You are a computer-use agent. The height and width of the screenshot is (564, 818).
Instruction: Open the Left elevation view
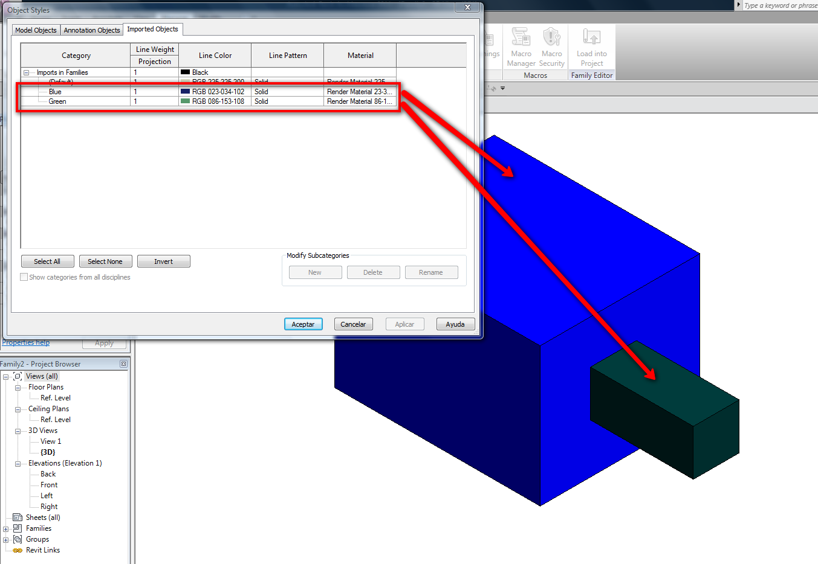pos(47,496)
